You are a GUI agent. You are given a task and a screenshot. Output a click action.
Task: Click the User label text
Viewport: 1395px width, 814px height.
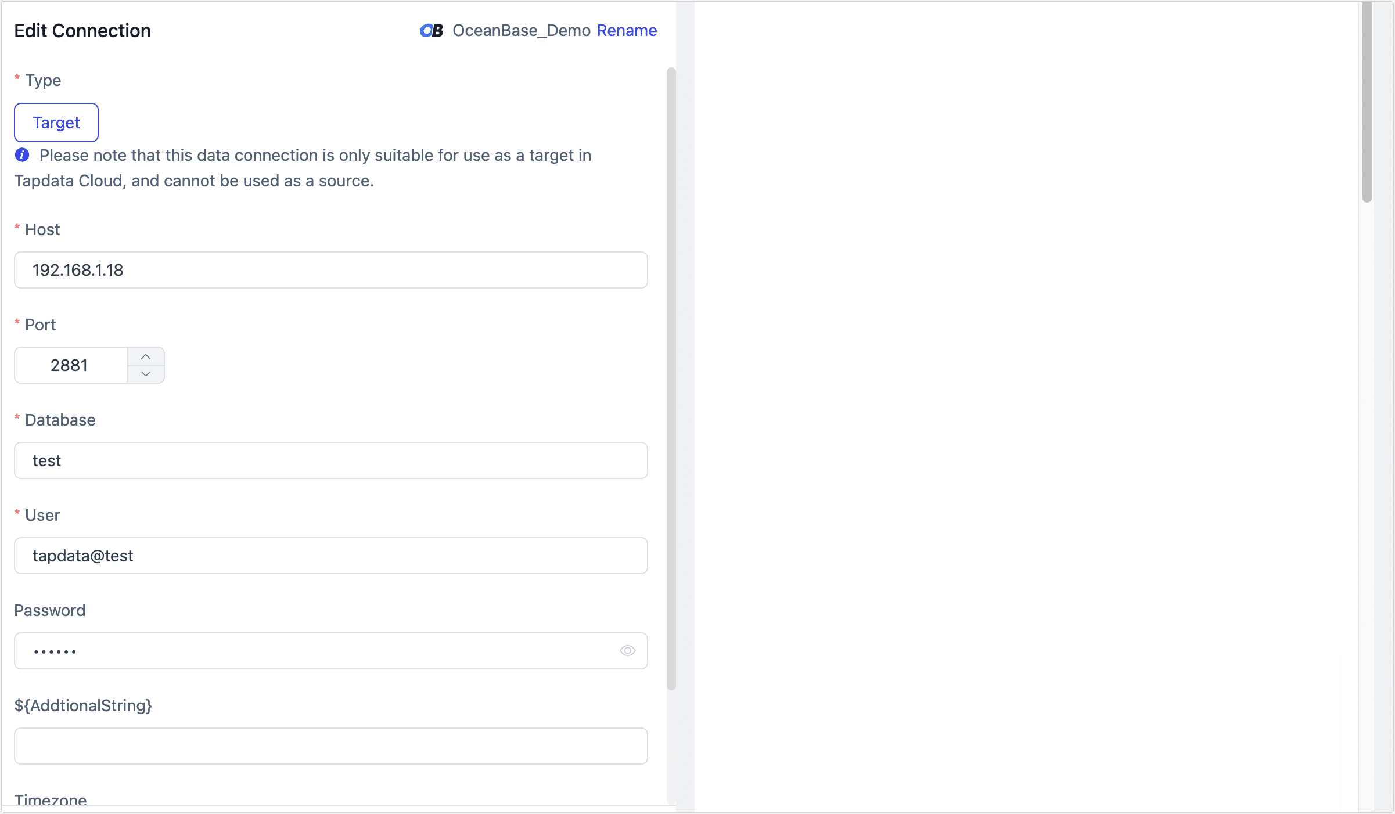pyautogui.click(x=42, y=515)
